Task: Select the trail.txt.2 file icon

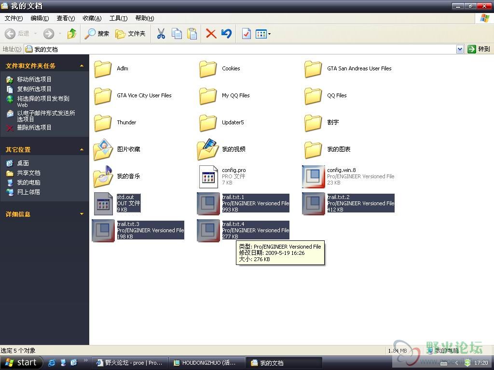Action: click(x=313, y=204)
